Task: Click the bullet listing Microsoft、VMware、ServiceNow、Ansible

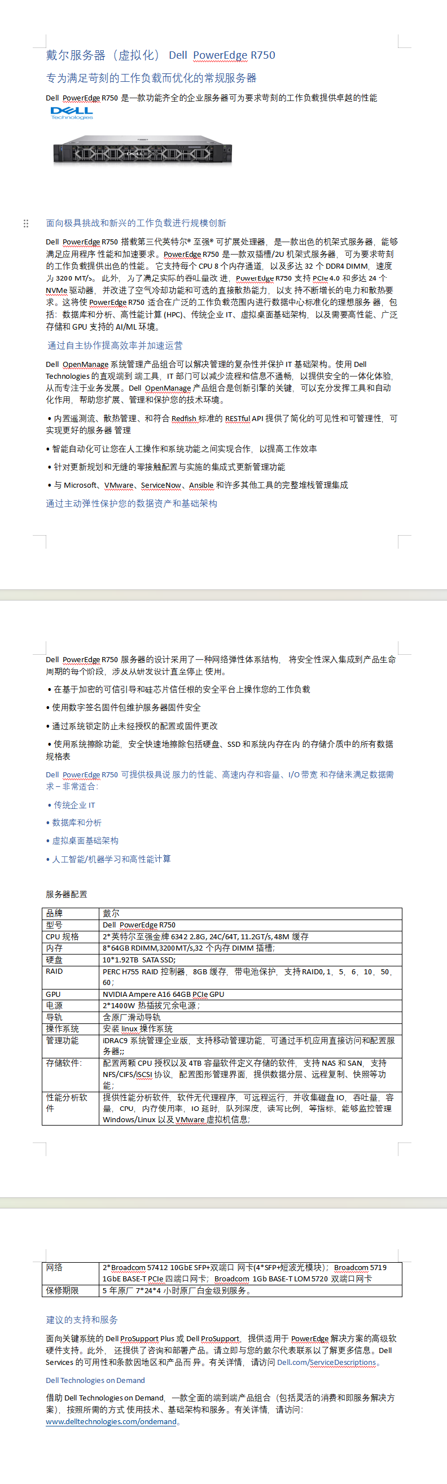Action: [198, 485]
